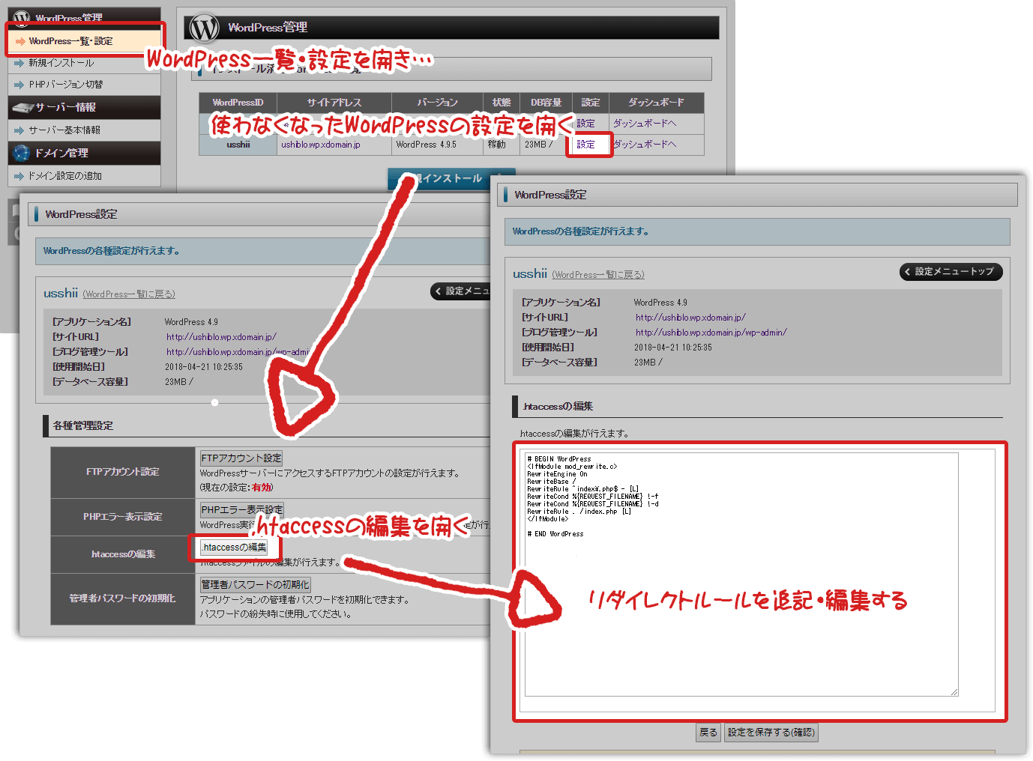
Task: Open http://ushiblo.wp.xdomain.jp/ link in right panel
Action: (x=690, y=318)
